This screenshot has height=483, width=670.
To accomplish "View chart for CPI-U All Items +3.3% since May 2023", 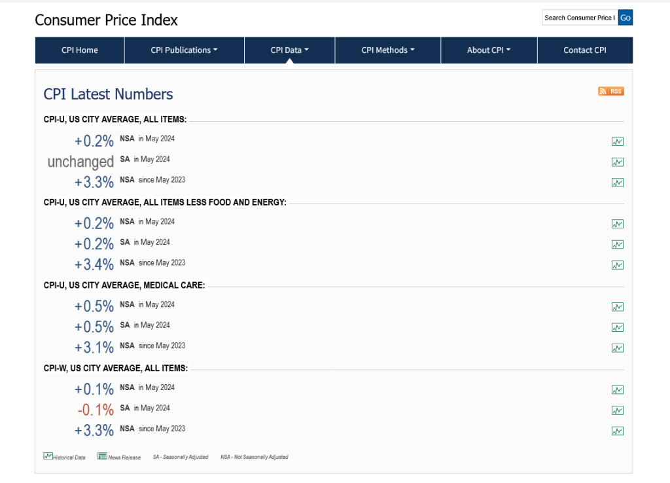I will pos(617,183).
